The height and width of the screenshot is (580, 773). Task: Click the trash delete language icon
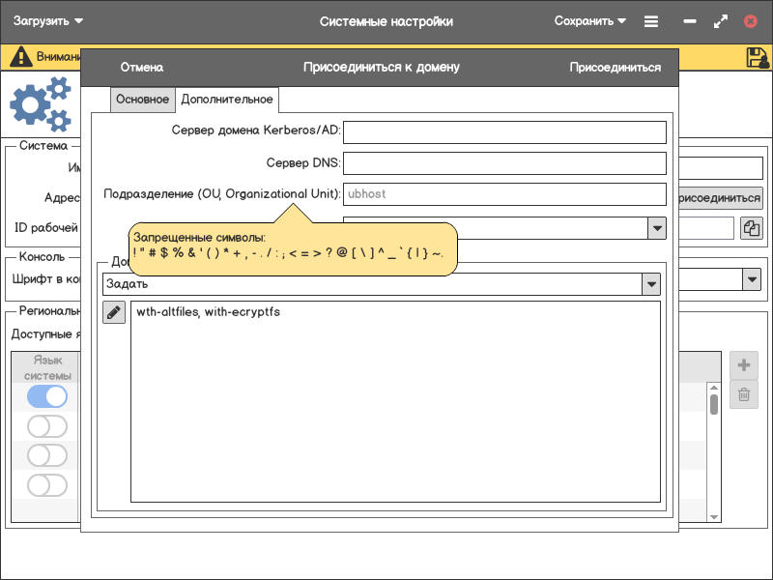743,394
